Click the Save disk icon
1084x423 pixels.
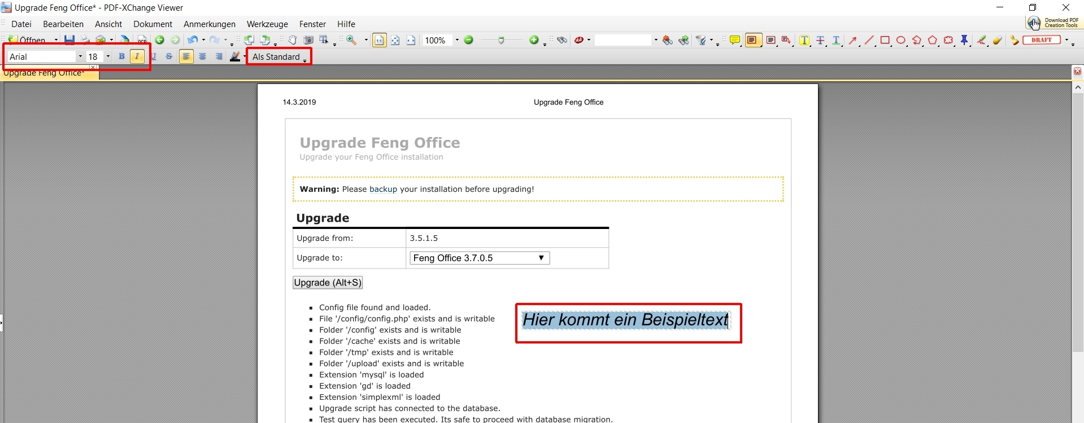(69, 40)
